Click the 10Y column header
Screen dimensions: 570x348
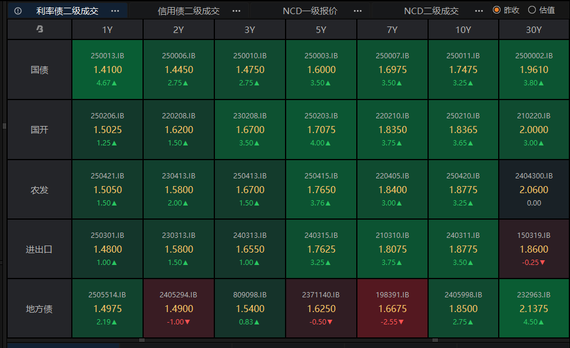pyautogui.click(x=463, y=30)
